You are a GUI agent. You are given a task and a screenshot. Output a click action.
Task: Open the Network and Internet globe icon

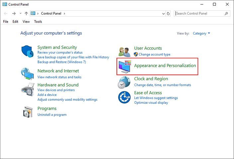pos(27,74)
